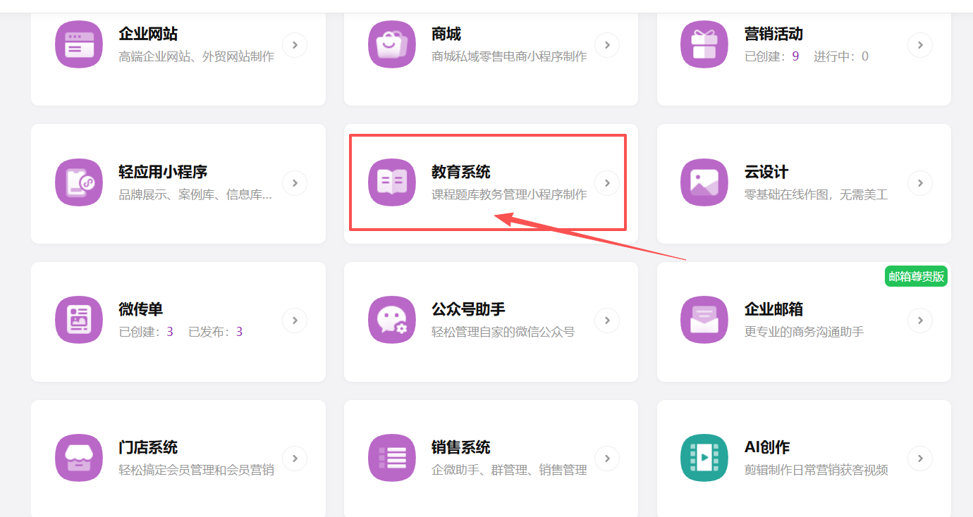Open 门店系统 using its arrow
Viewport: 973px width, 517px height.
click(x=295, y=459)
